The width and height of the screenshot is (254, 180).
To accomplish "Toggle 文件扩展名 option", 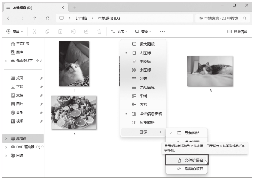I will tap(186, 160).
